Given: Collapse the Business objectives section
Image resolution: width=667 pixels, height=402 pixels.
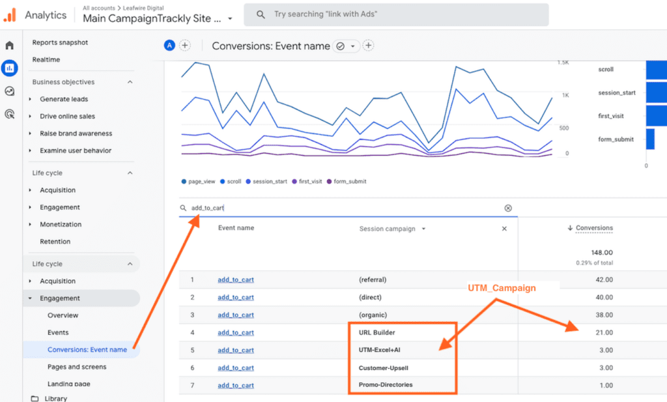Looking at the screenshot, I should [130, 82].
